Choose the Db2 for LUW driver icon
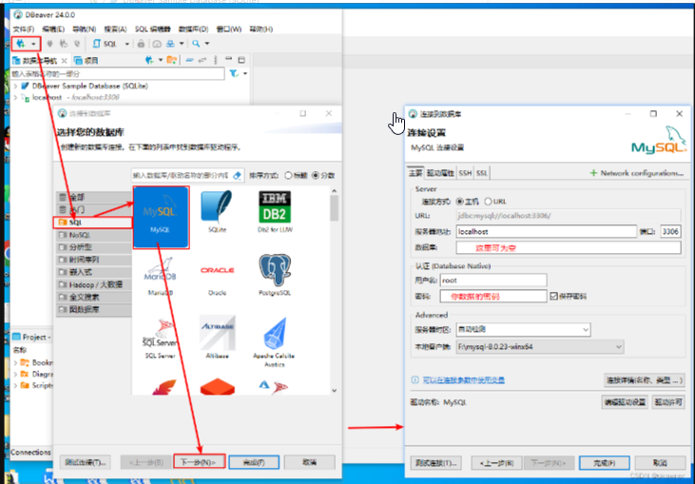 coord(275,212)
